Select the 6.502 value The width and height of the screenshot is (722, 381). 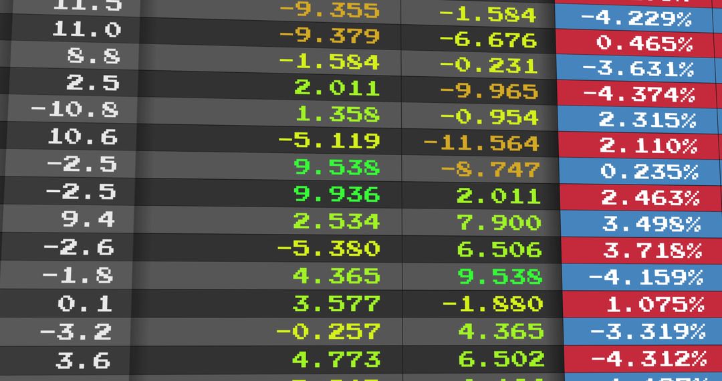click(x=501, y=360)
